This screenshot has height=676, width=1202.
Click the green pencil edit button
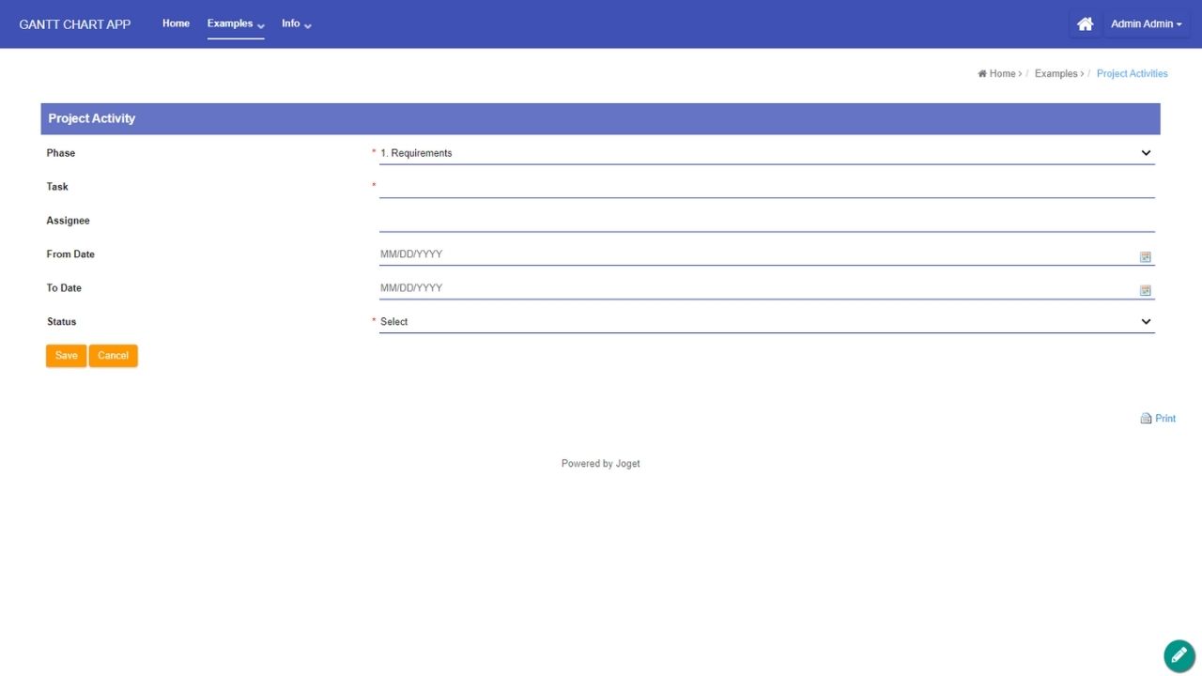pyautogui.click(x=1179, y=655)
